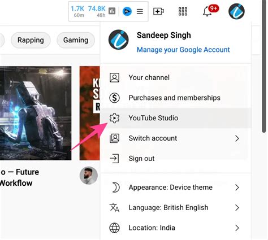
Task: Click the create video camera icon
Action: click(158, 11)
